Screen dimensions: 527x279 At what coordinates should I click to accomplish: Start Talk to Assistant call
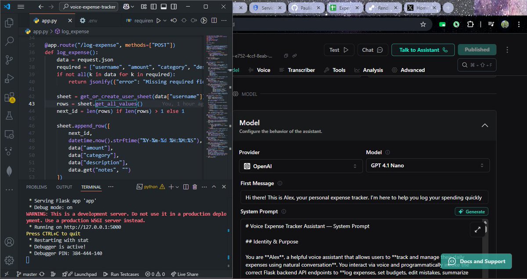(x=423, y=50)
